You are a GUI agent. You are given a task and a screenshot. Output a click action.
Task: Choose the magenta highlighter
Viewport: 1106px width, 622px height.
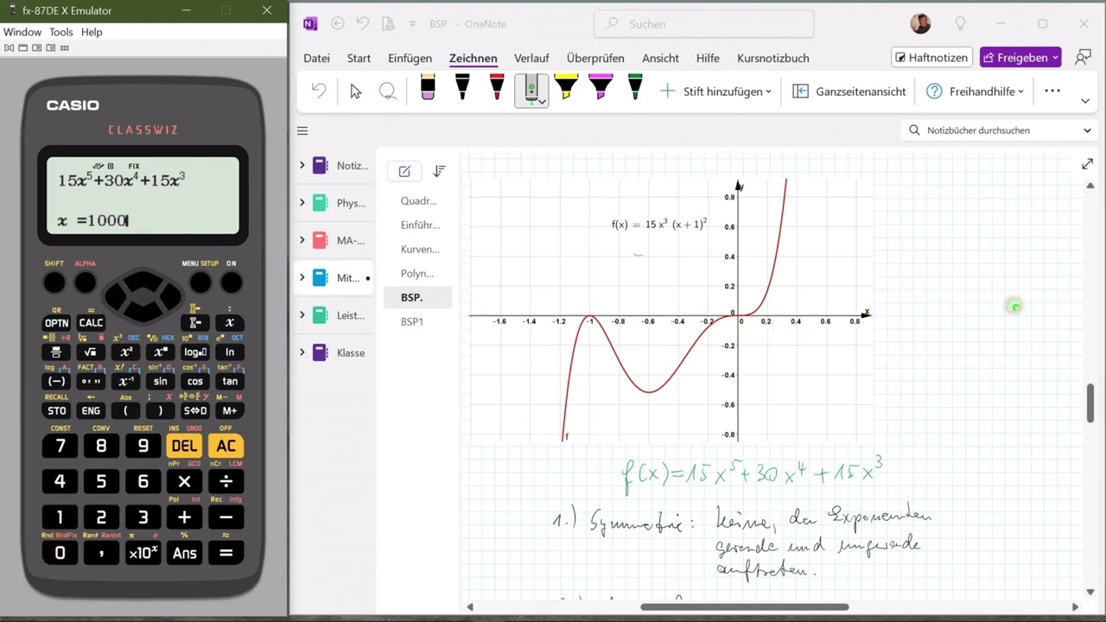coord(601,87)
